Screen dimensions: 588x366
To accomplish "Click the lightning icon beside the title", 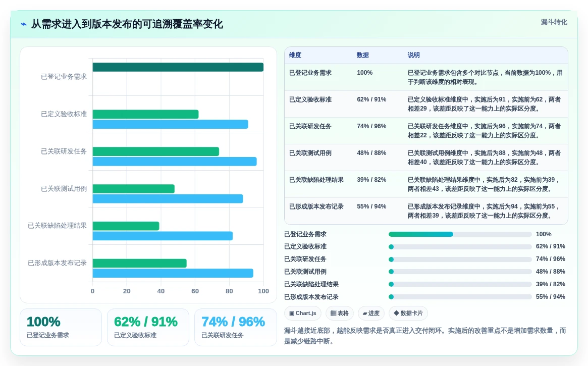I will [24, 24].
